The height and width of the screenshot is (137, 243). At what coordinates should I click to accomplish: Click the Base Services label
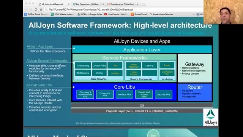[x=99, y=79]
